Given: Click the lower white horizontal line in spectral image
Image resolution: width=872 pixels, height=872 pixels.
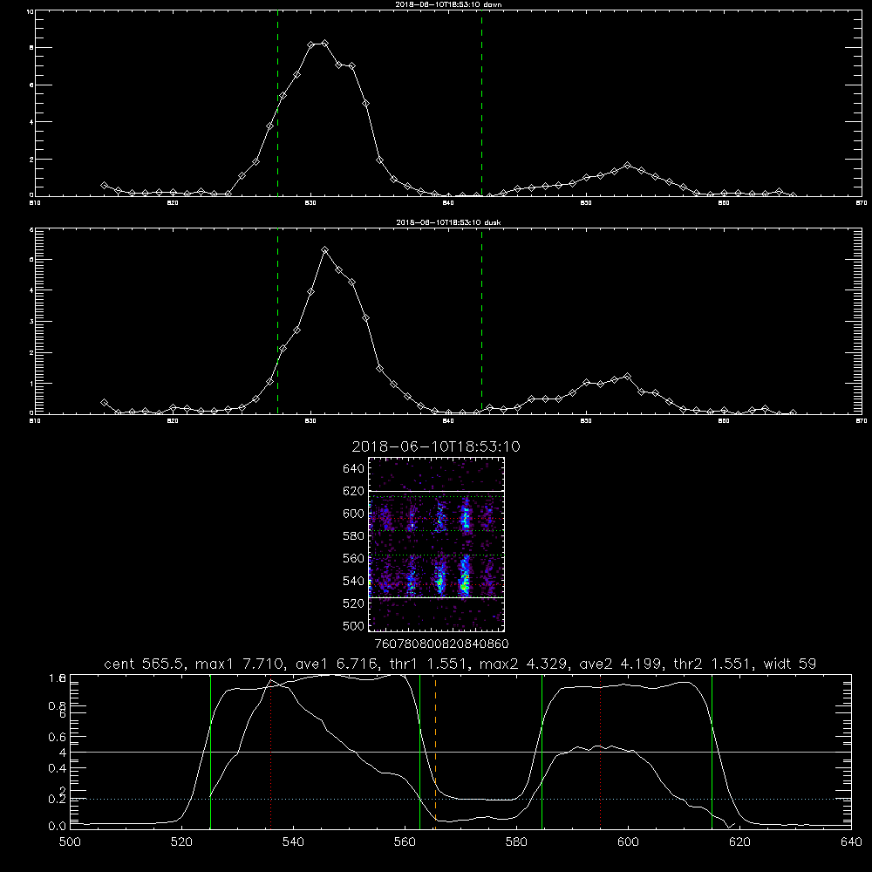Looking at the screenshot, I should coord(436,597).
